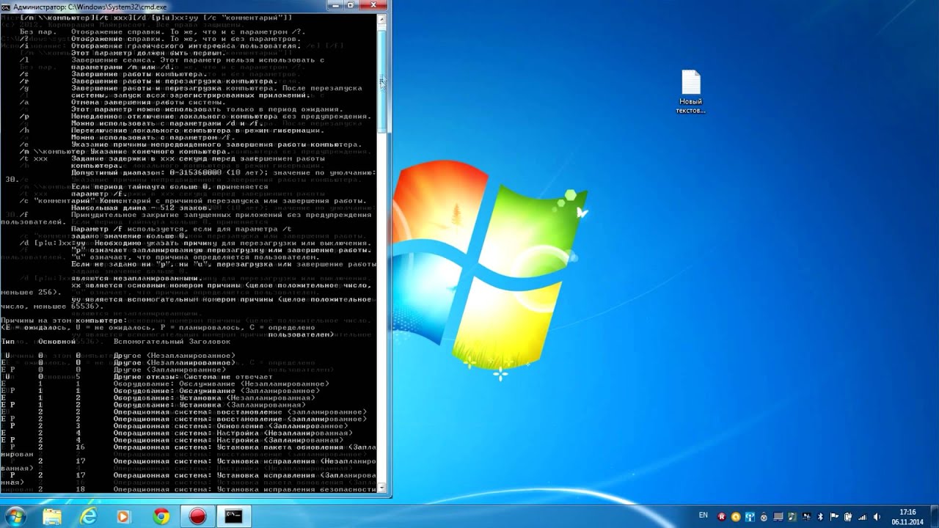
Task: Click 'Оборудование: Установка (Запланированная)' row
Action: 209,405
